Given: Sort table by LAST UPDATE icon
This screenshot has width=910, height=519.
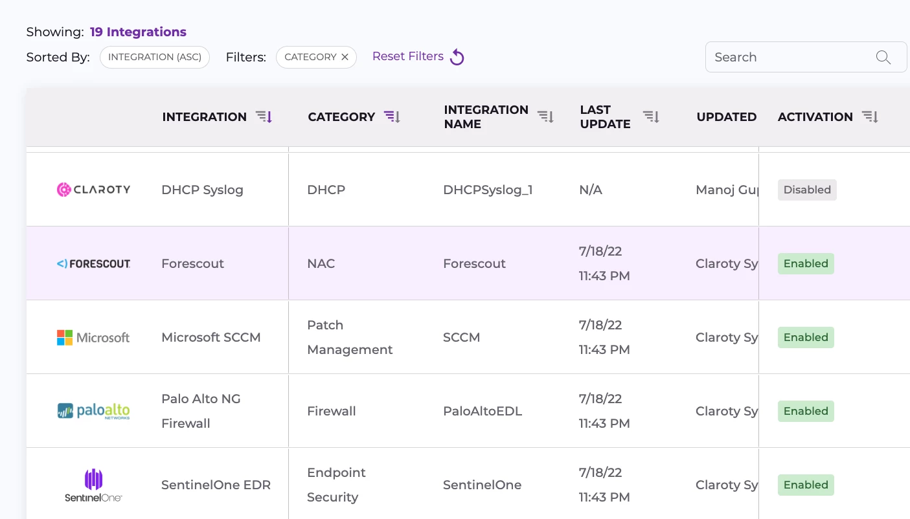Looking at the screenshot, I should tap(651, 117).
